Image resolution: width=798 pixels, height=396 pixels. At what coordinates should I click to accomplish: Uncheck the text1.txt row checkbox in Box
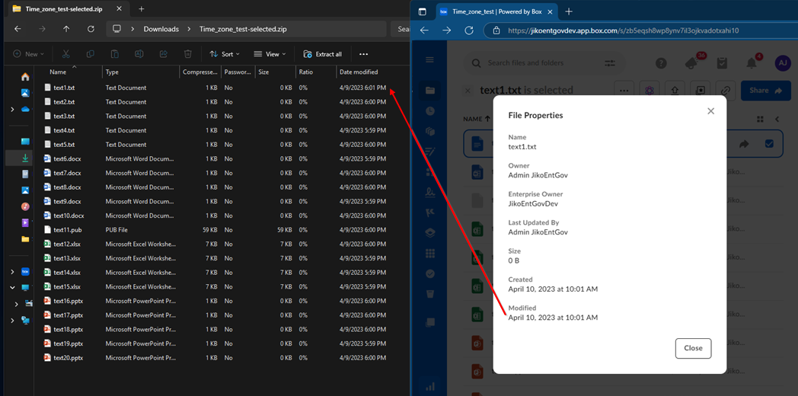click(x=769, y=144)
